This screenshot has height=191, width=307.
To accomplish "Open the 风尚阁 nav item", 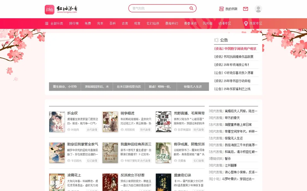I will 208,23.
